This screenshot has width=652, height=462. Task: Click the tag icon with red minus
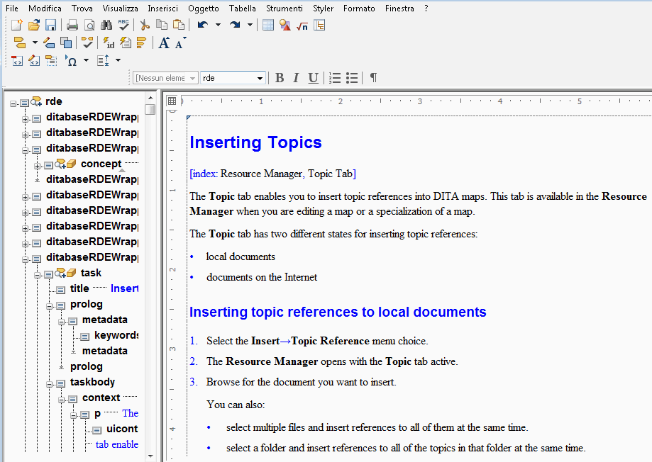17,61
